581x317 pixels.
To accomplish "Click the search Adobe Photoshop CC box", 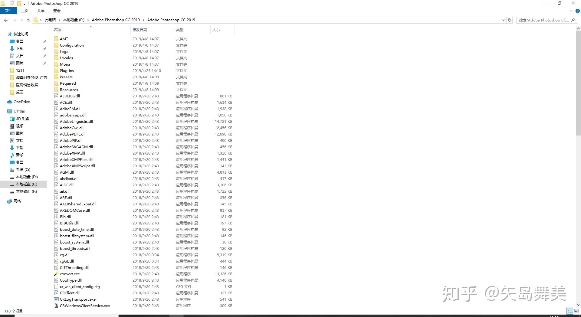I will coord(546,20).
